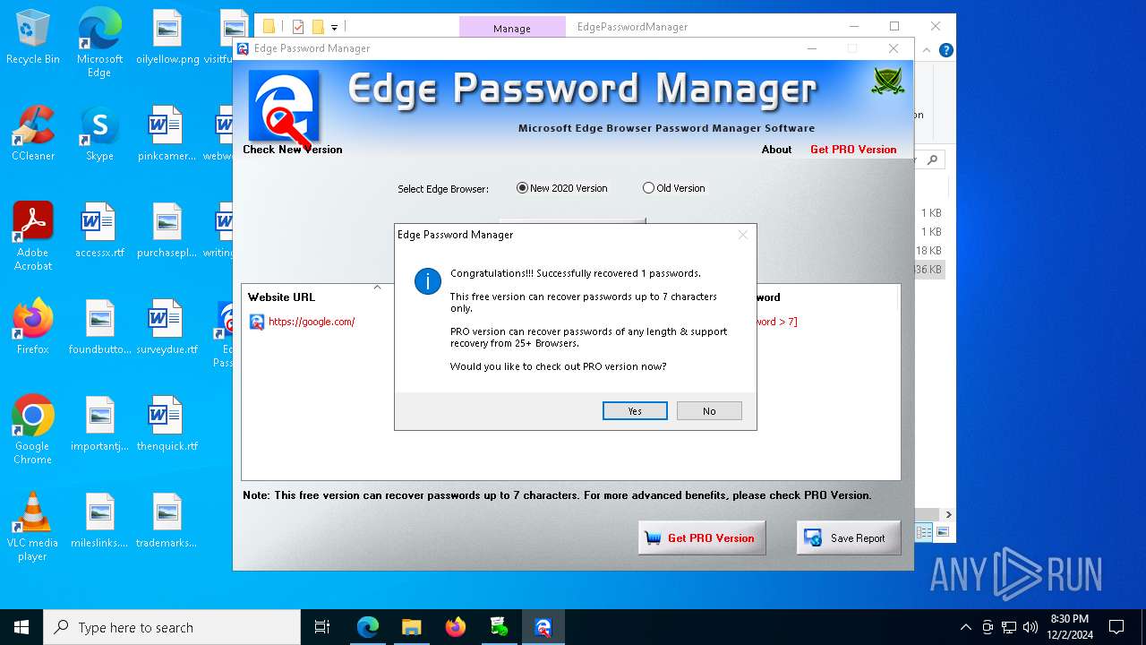
Task: Open Customize Quick Access Toolbar dropdown arrow
Action: [x=335, y=28]
